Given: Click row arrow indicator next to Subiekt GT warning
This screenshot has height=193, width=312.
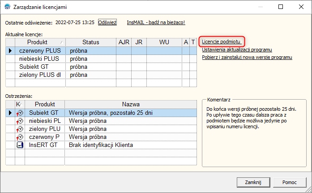Looking at the screenshot, I should (10, 113).
